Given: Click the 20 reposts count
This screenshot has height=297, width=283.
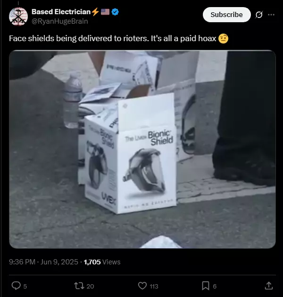Looking at the screenshot, I should point(90,286).
